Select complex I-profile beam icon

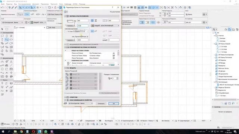(x=96, y=20)
